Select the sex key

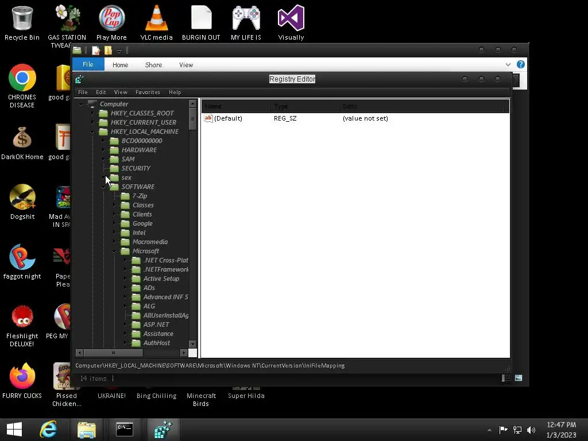click(126, 178)
